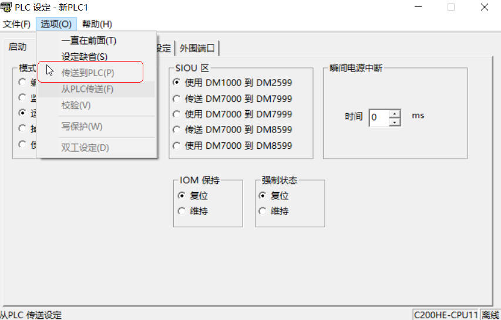Viewport: 501px width, 320px height.
Task: Choose 传送 DM7000 到 DM7999 radio button
Action: (176, 98)
